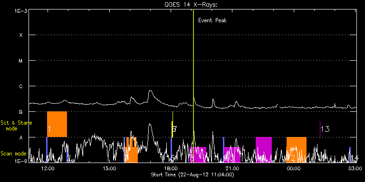Select blue scan bar labeled 14
This screenshot has height=182, width=365.
pos(350,155)
